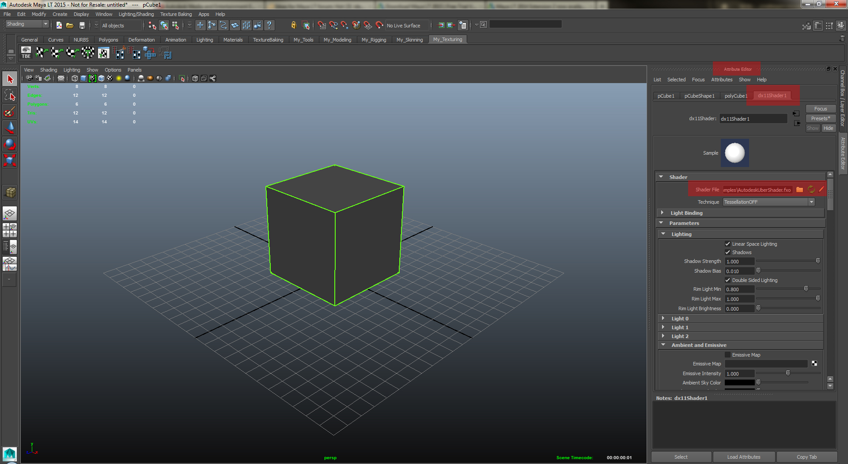Toggle Double Sided Lighting off
The width and height of the screenshot is (848, 464).
tap(728, 280)
